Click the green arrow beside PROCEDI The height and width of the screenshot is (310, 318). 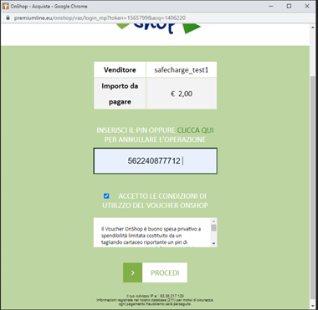[x=133, y=272]
